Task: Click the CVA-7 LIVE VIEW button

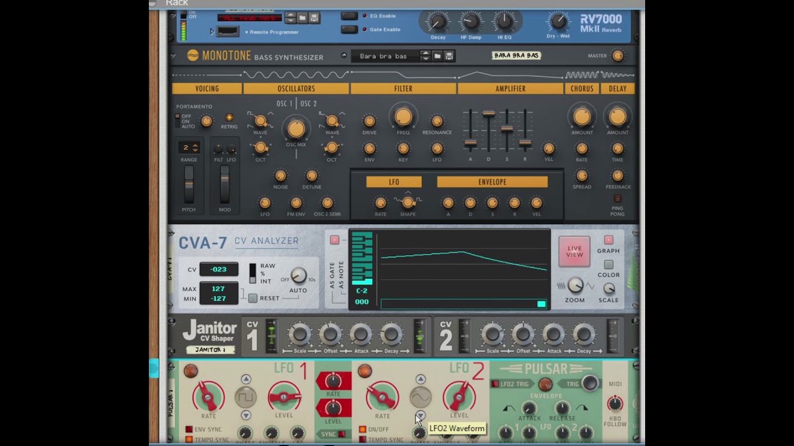Action: 574,251
